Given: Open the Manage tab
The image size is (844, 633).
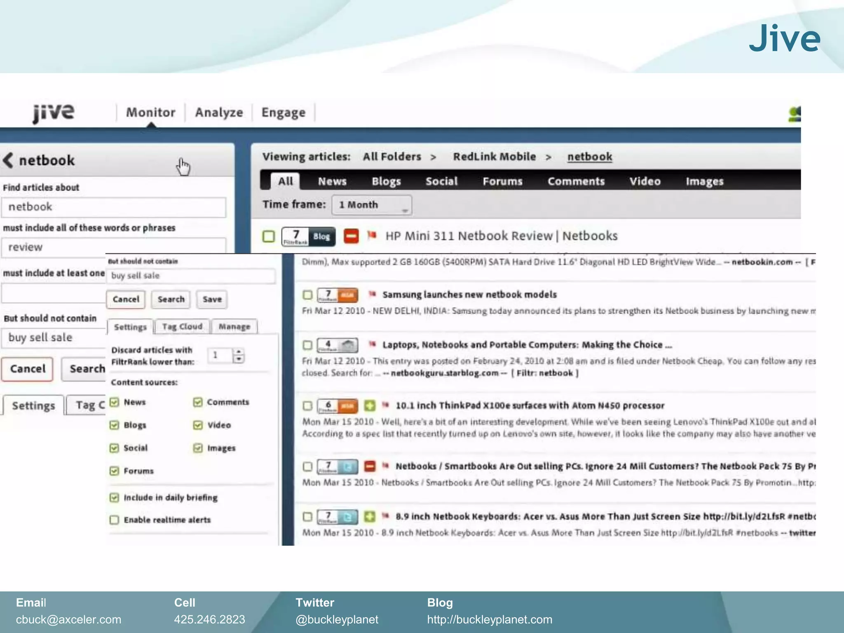Looking at the screenshot, I should [x=234, y=326].
